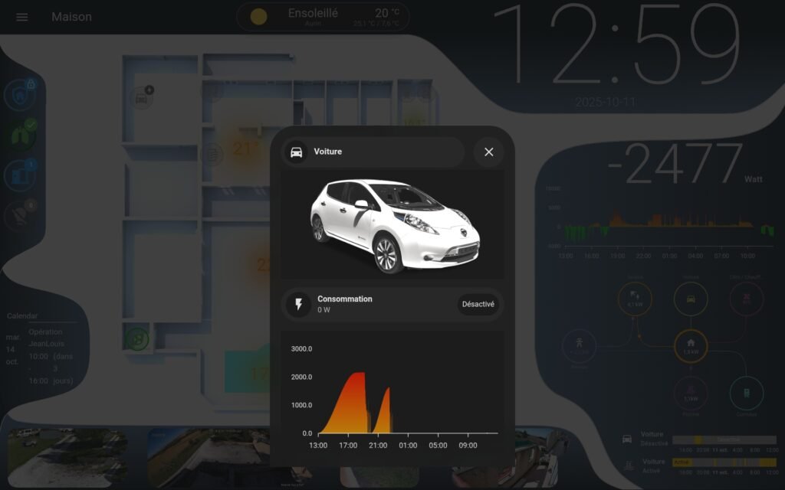Click the Voiture node in energy diagram
Screen dimensions: 785x490
(691, 299)
